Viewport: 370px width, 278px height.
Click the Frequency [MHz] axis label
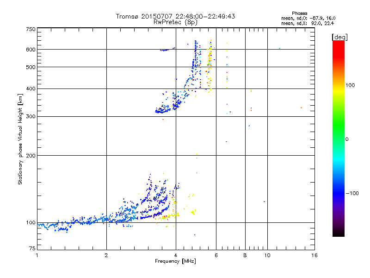click(175, 261)
